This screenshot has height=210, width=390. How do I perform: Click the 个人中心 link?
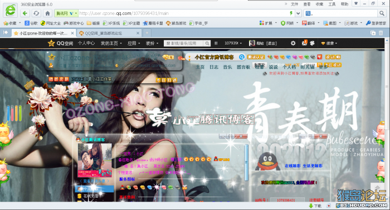click(x=86, y=43)
